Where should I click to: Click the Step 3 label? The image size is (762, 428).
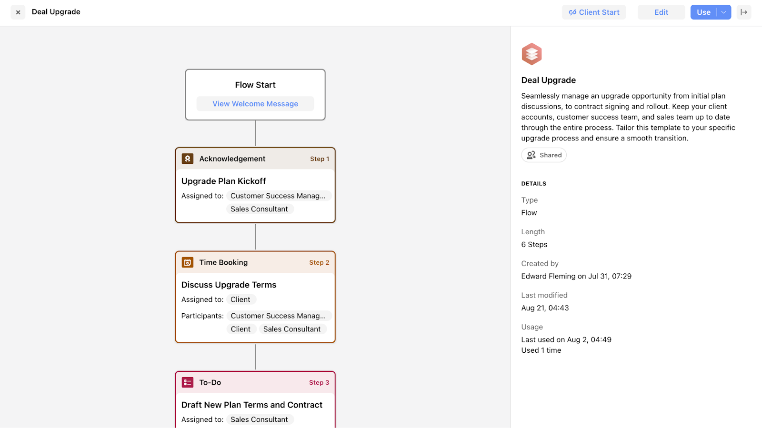[319, 382]
